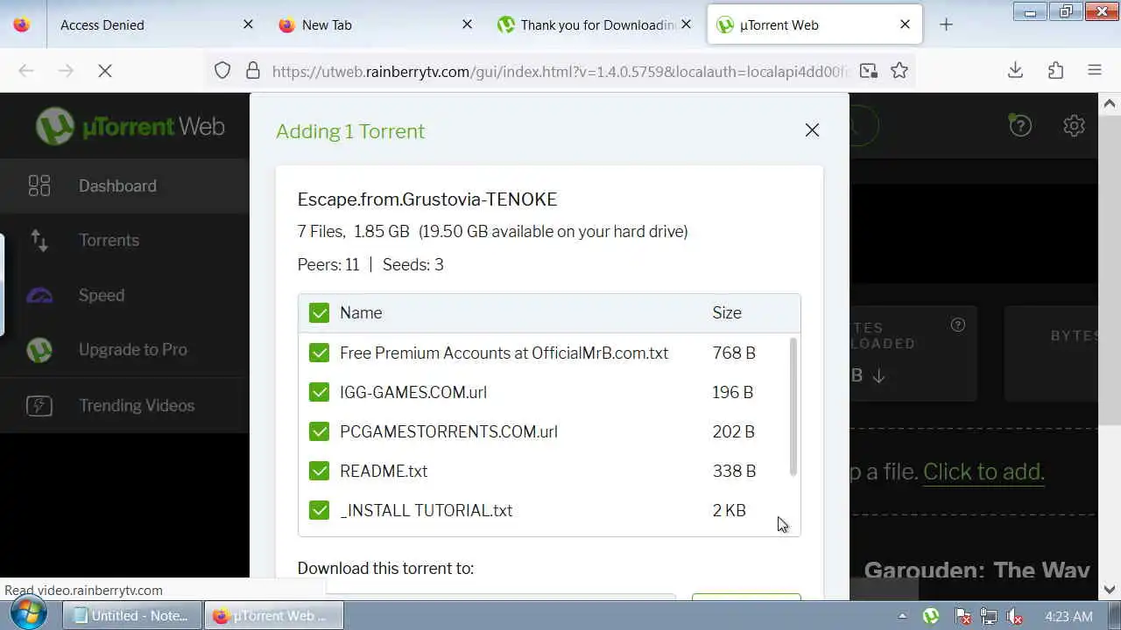Click the Speed gauge icon

click(39, 295)
